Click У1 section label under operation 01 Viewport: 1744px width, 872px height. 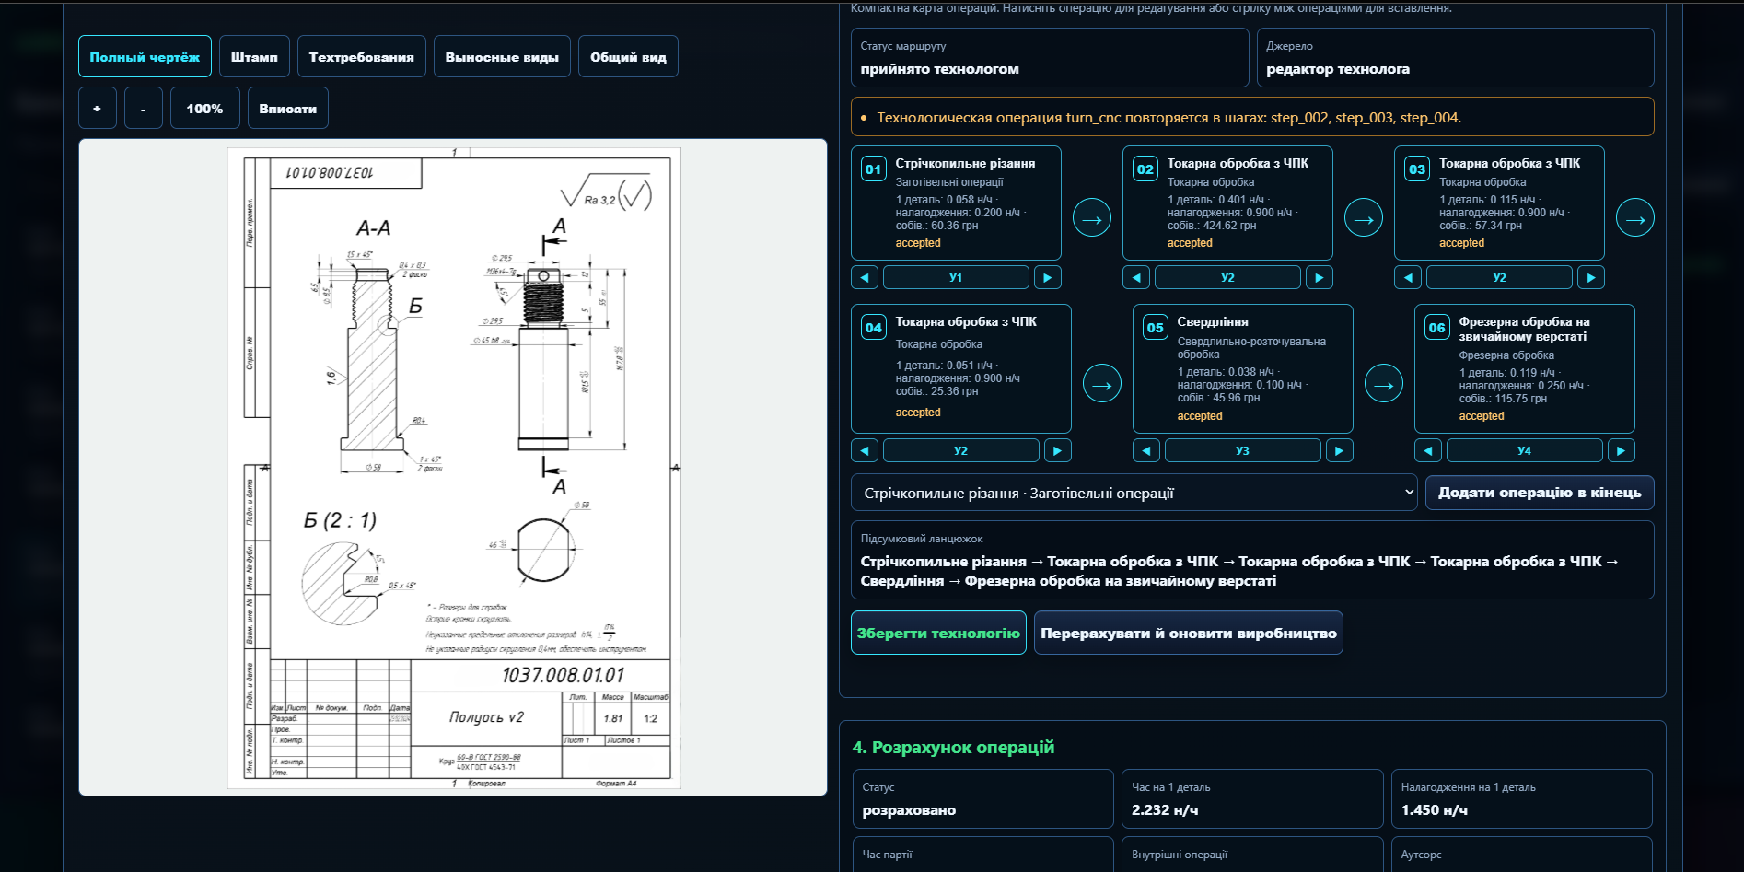coord(956,277)
